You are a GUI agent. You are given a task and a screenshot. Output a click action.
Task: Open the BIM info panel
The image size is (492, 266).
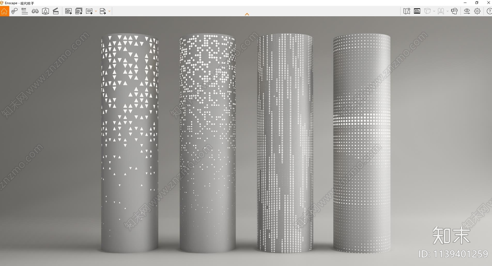25,11
